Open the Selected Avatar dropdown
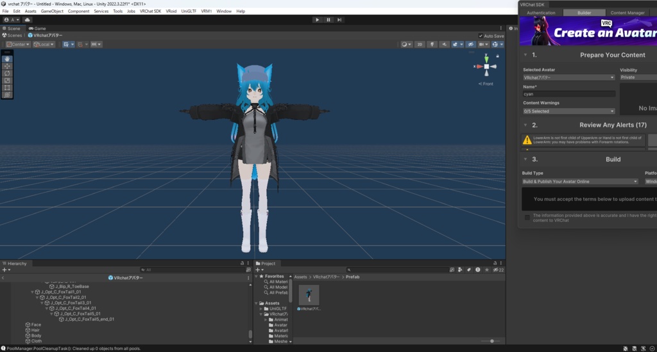The width and height of the screenshot is (657, 352). pyautogui.click(x=568, y=77)
